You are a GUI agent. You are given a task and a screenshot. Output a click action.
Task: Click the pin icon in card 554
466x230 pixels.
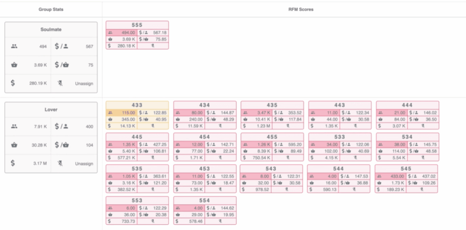(x=220, y=221)
